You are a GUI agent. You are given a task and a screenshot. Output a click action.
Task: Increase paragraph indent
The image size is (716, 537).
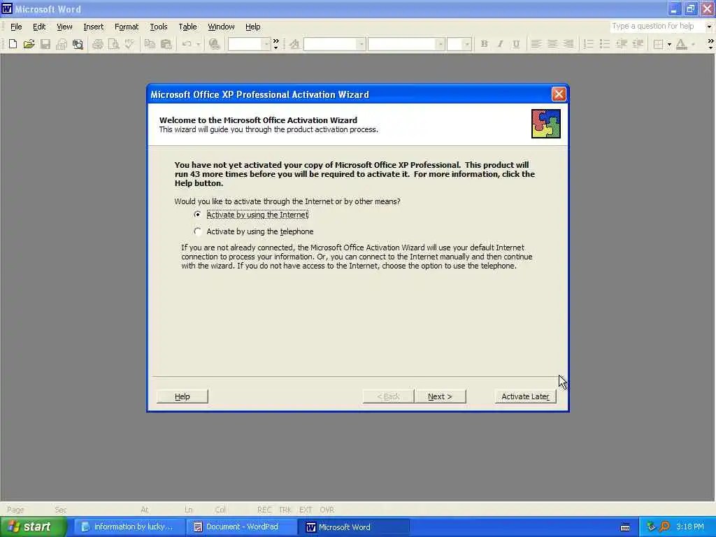638,44
